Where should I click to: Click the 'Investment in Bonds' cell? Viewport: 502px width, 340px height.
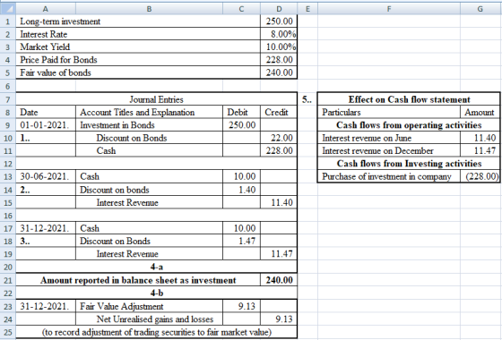point(149,125)
